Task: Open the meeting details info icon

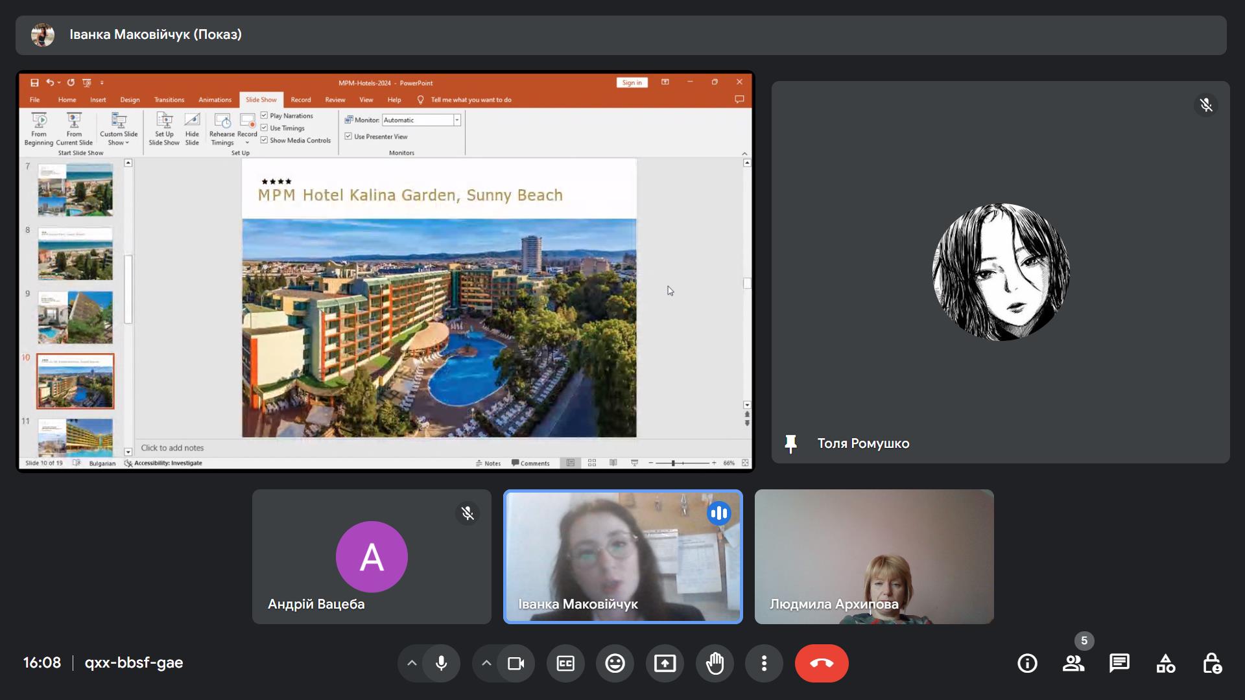Action: point(1027,663)
